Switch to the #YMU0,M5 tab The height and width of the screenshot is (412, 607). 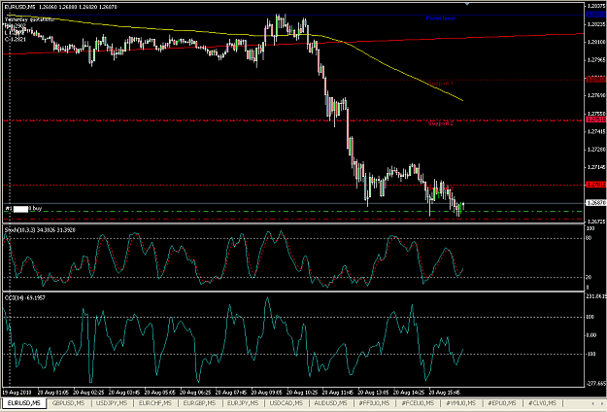click(460, 403)
